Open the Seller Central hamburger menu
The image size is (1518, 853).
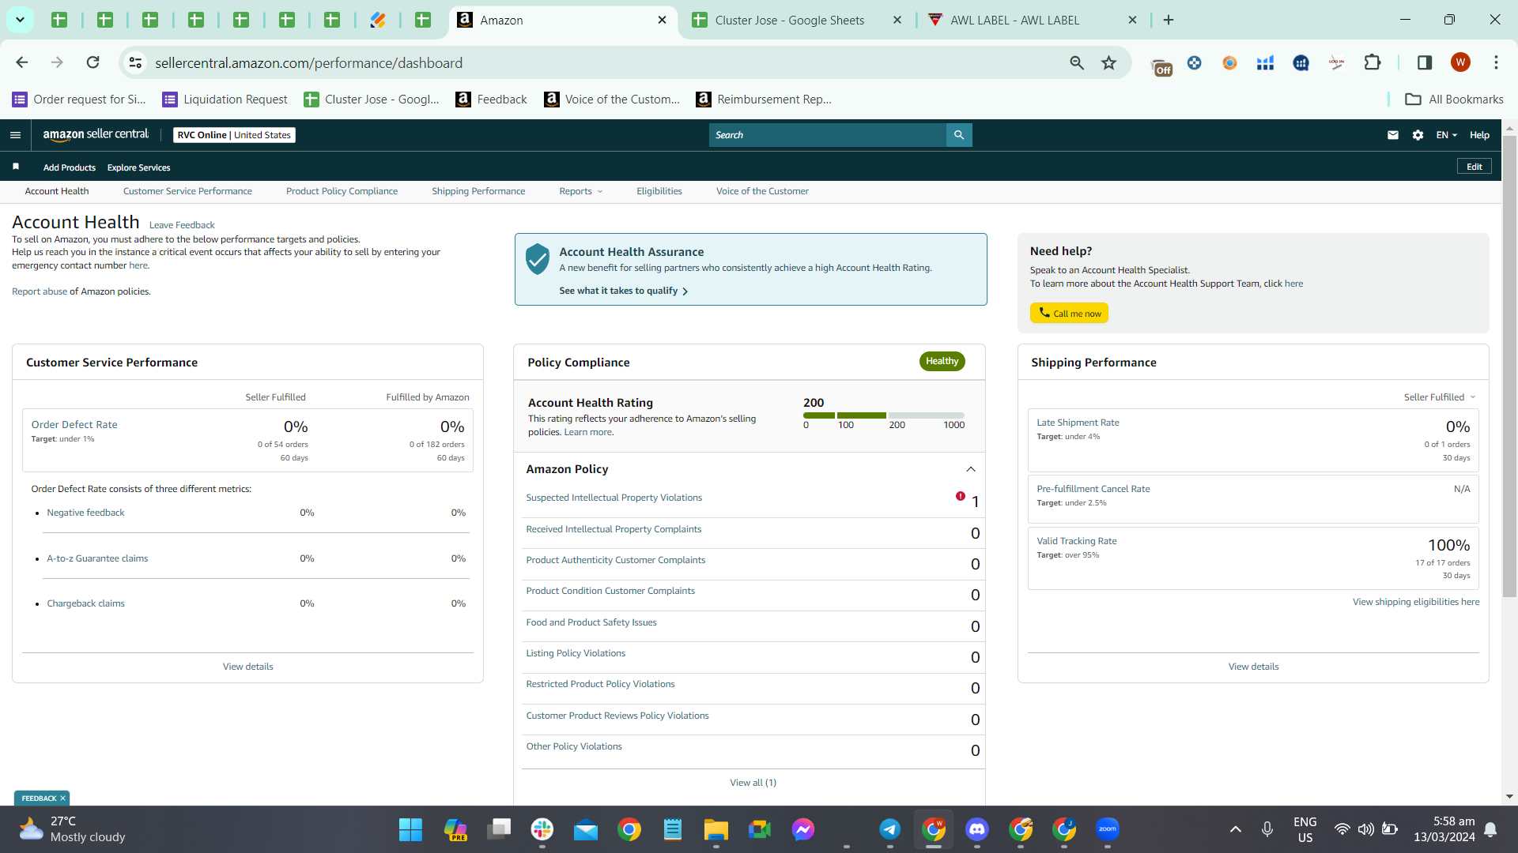click(x=15, y=135)
